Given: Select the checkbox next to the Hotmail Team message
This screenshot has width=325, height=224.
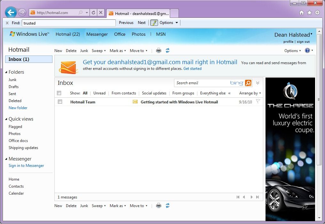Looking at the screenshot, I should pyautogui.click(x=59, y=102).
